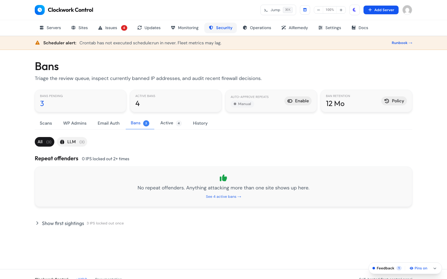The width and height of the screenshot is (447, 279).
Task: Filter bans by All
Action: (x=44, y=142)
